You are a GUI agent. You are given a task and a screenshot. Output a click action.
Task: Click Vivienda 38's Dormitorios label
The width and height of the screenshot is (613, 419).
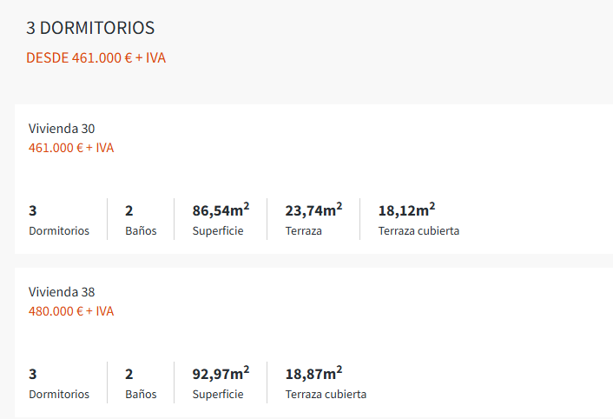[59, 395]
